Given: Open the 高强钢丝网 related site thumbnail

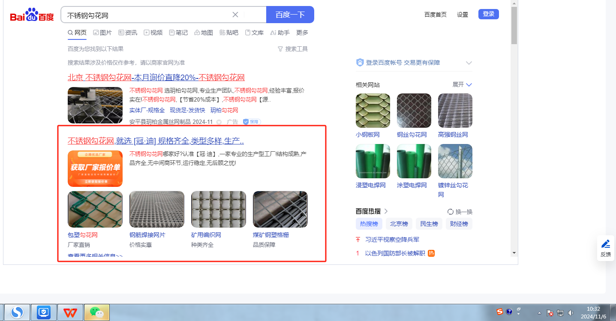Looking at the screenshot, I should click(455, 111).
